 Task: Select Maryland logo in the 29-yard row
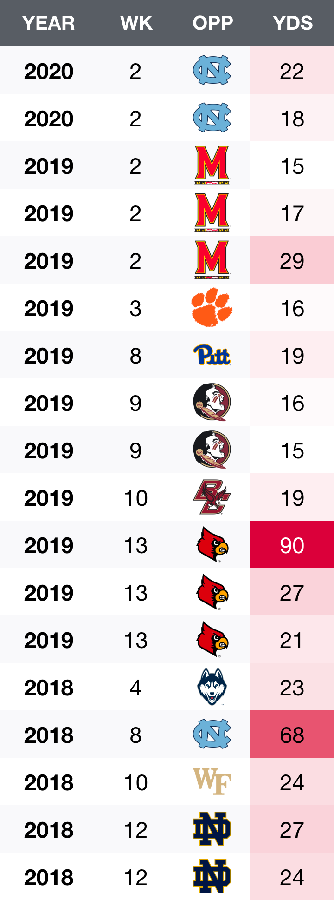(x=212, y=260)
